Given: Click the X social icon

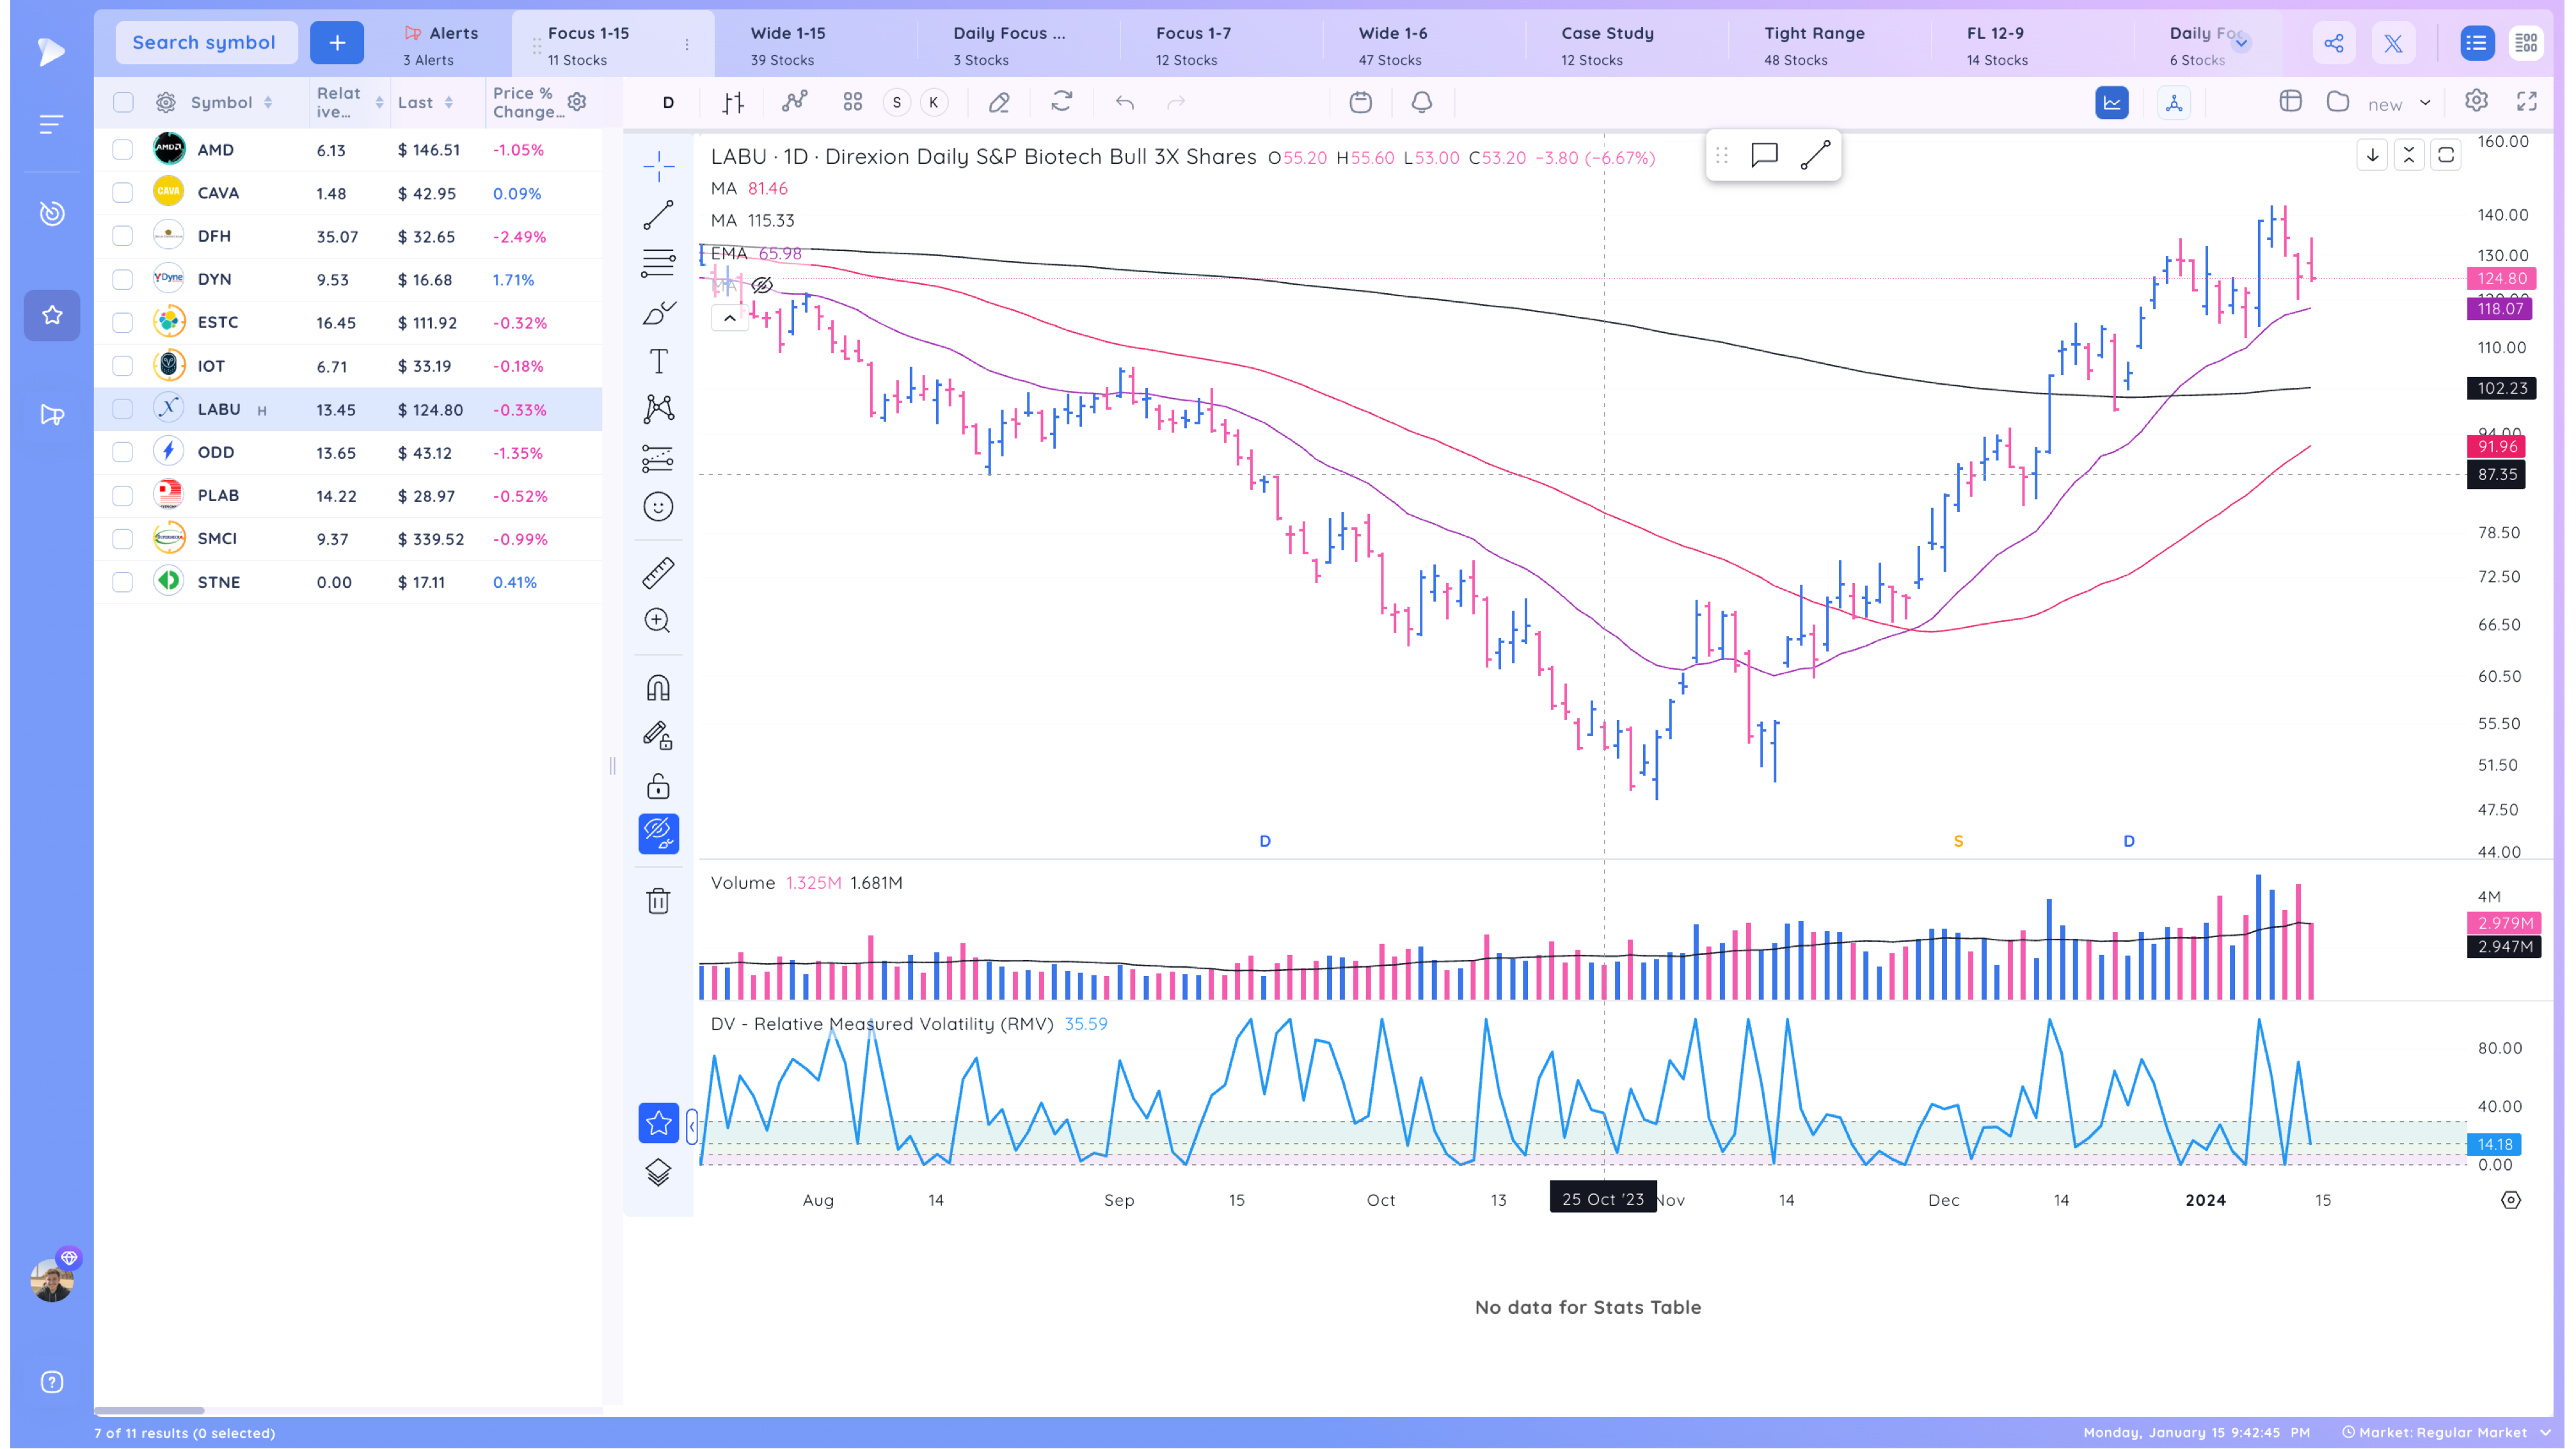Looking at the screenshot, I should tap(2393, 43).
